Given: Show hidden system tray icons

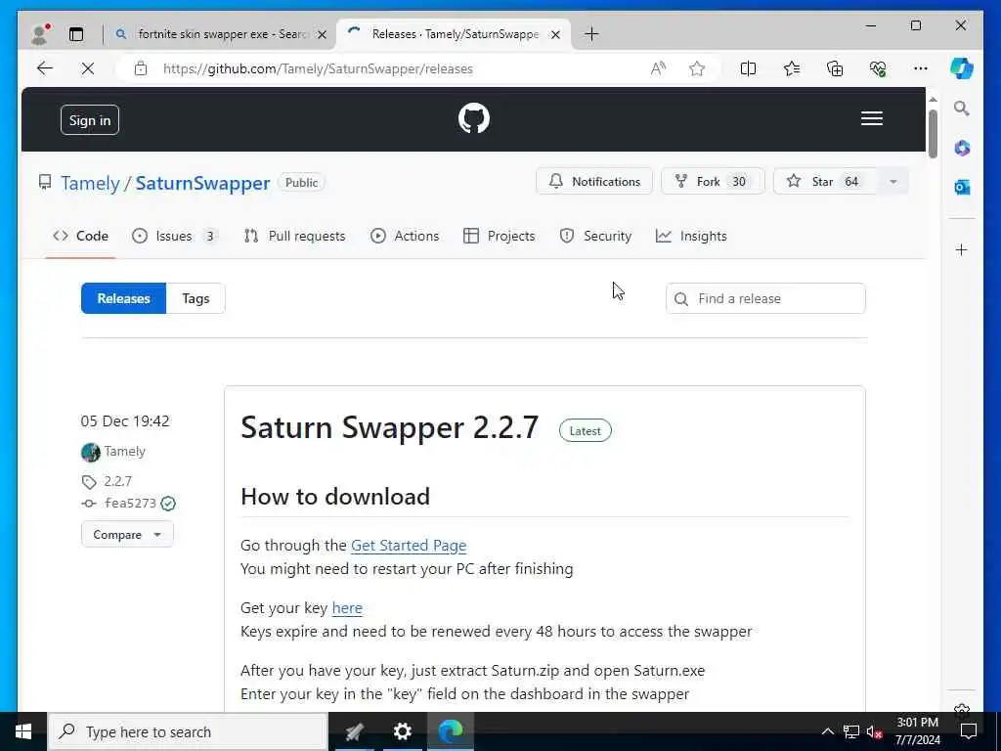Looking at the screenshot, I should pyautogui.click(x=827, y=731).
